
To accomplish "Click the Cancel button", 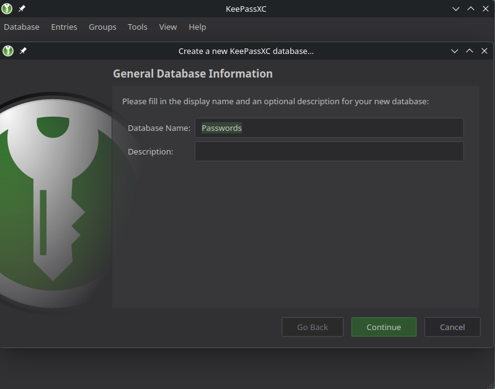I will click(452, 327).
